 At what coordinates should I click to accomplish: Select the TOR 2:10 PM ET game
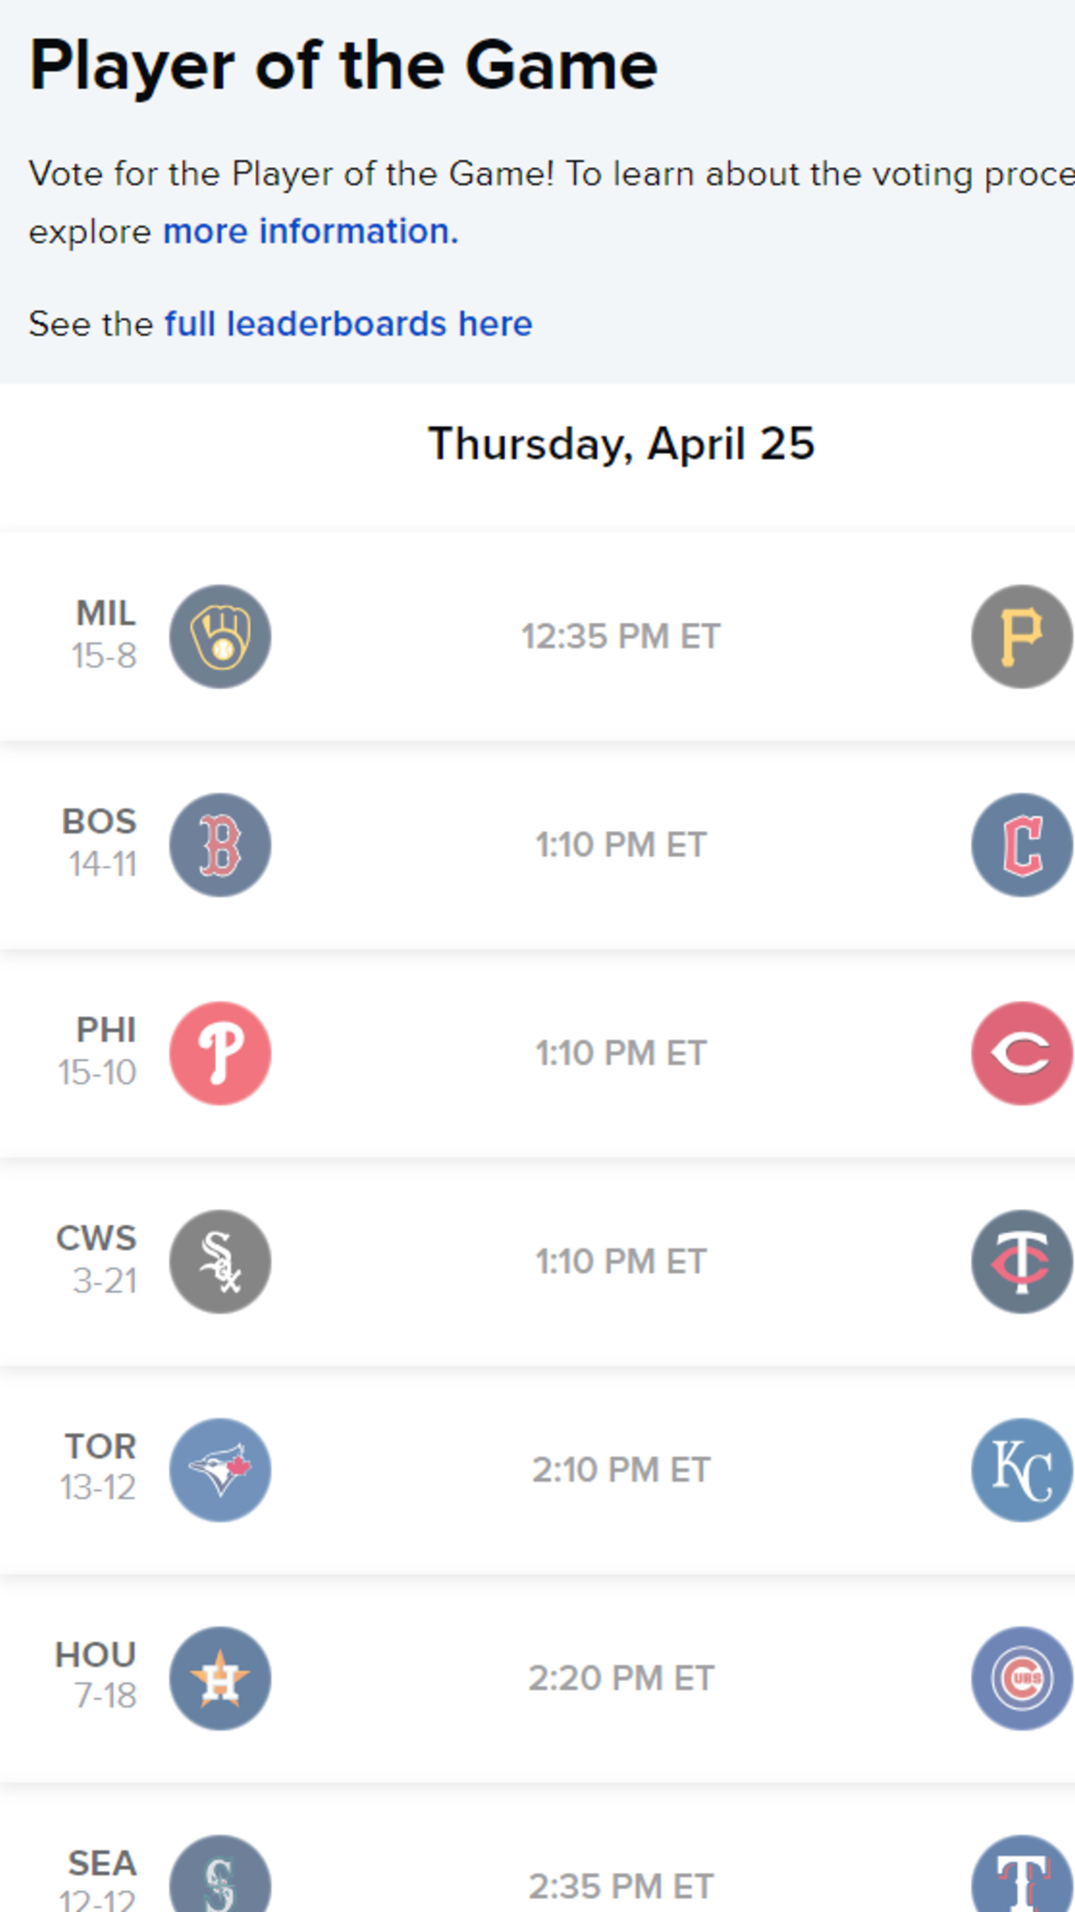tap(537, 1469)
